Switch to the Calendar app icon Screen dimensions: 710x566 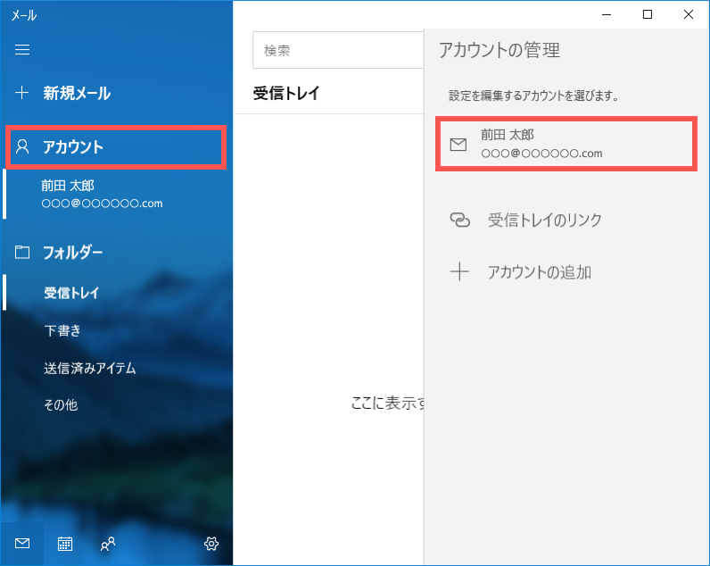pyautogui.click(x=65, y=543)
